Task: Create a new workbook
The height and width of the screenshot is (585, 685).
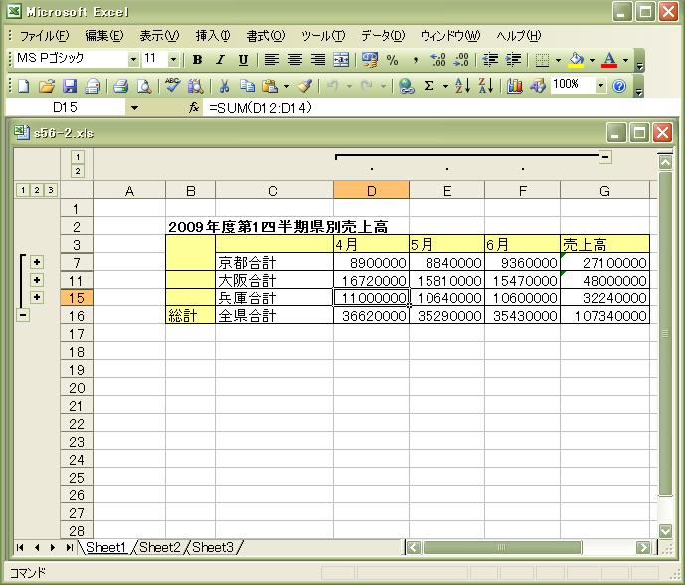Action: tap(23, 86)
